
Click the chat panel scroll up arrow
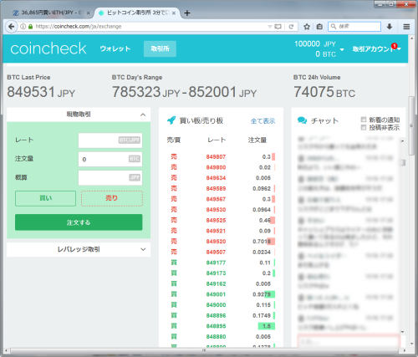tap(402, 141)
